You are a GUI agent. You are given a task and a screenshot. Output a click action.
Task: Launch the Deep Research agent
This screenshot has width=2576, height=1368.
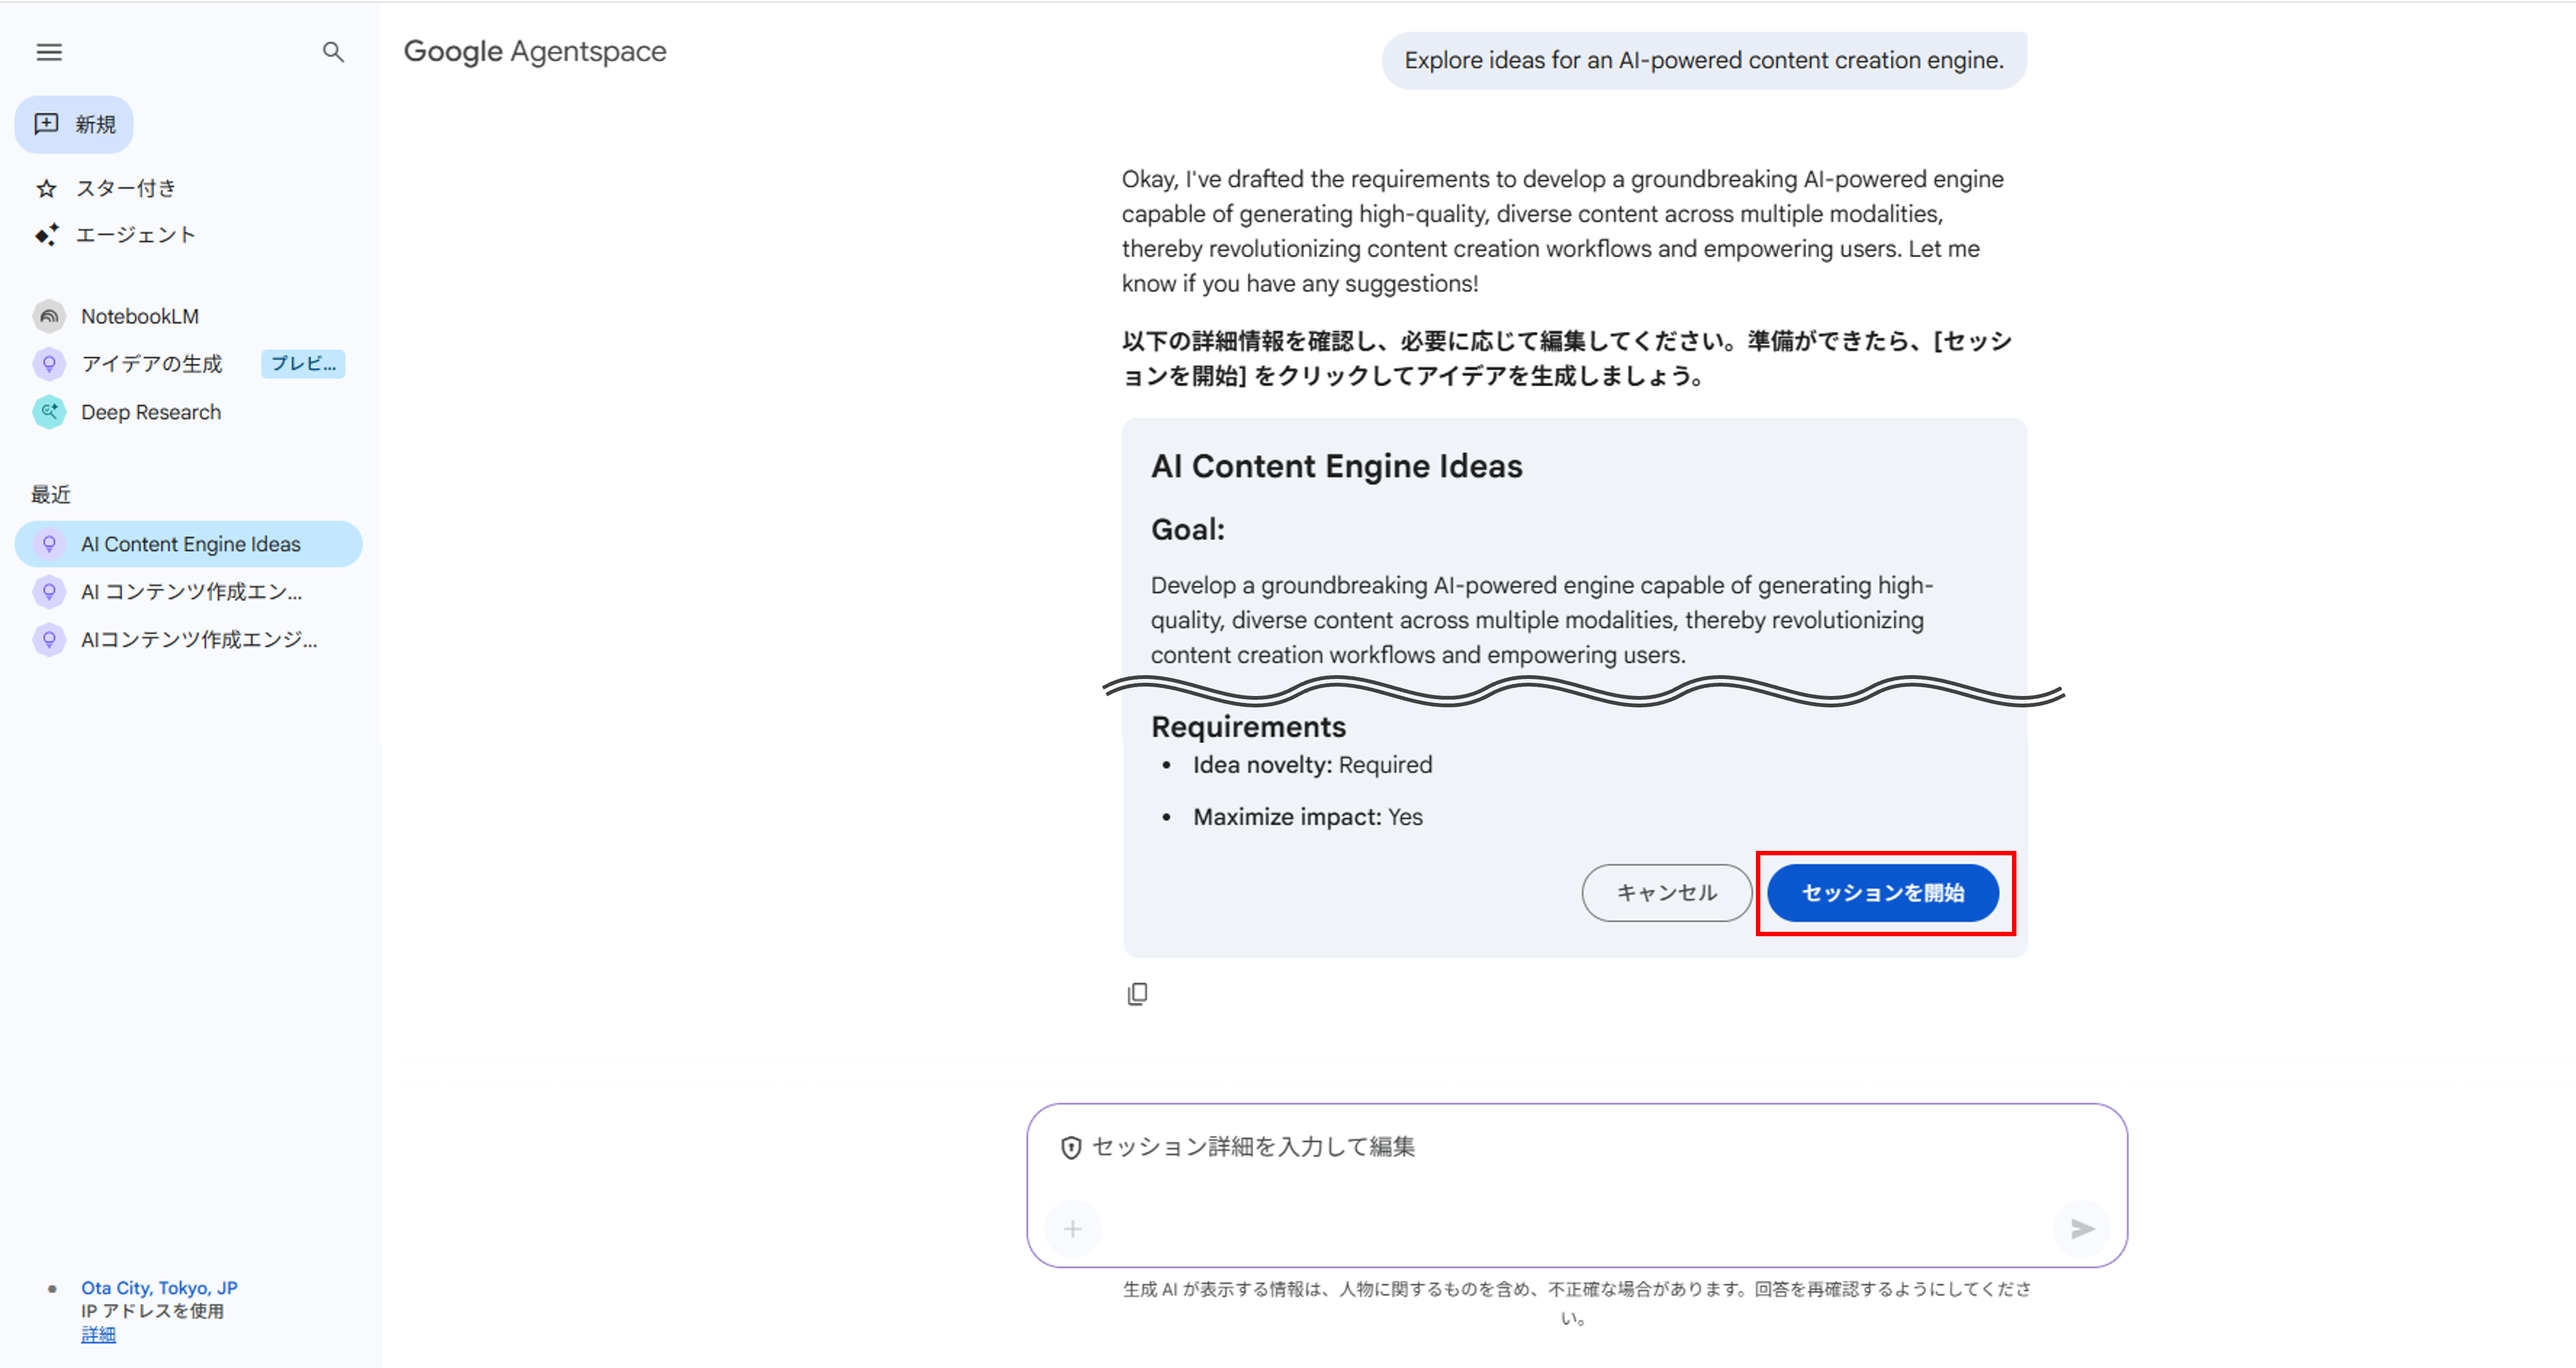click(150, 412)
